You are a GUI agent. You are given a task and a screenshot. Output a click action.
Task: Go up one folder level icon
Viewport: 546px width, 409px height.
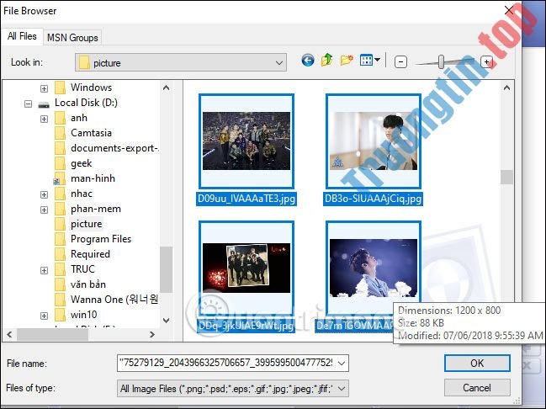(327, 61)
